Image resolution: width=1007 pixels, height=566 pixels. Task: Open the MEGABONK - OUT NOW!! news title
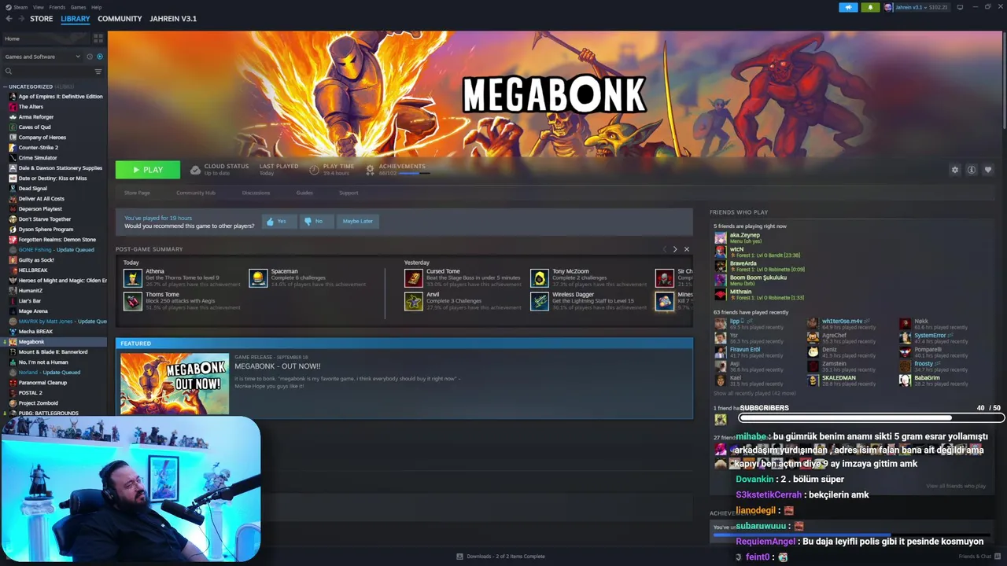[278, 366]
